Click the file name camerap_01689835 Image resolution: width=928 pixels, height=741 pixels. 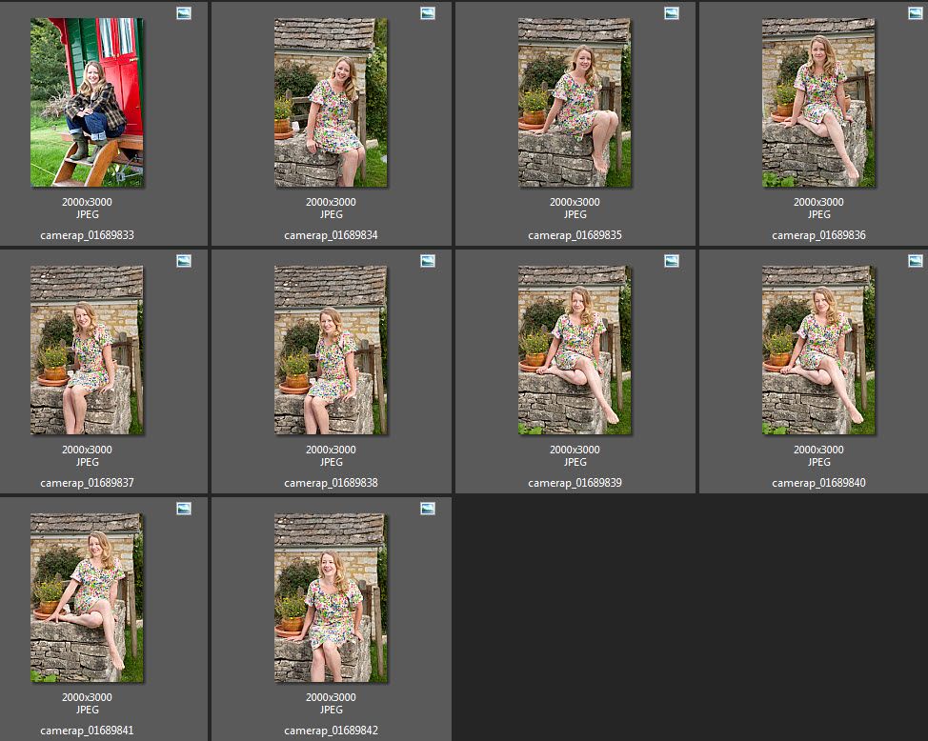pyautogui.click(x=575, y=235)
